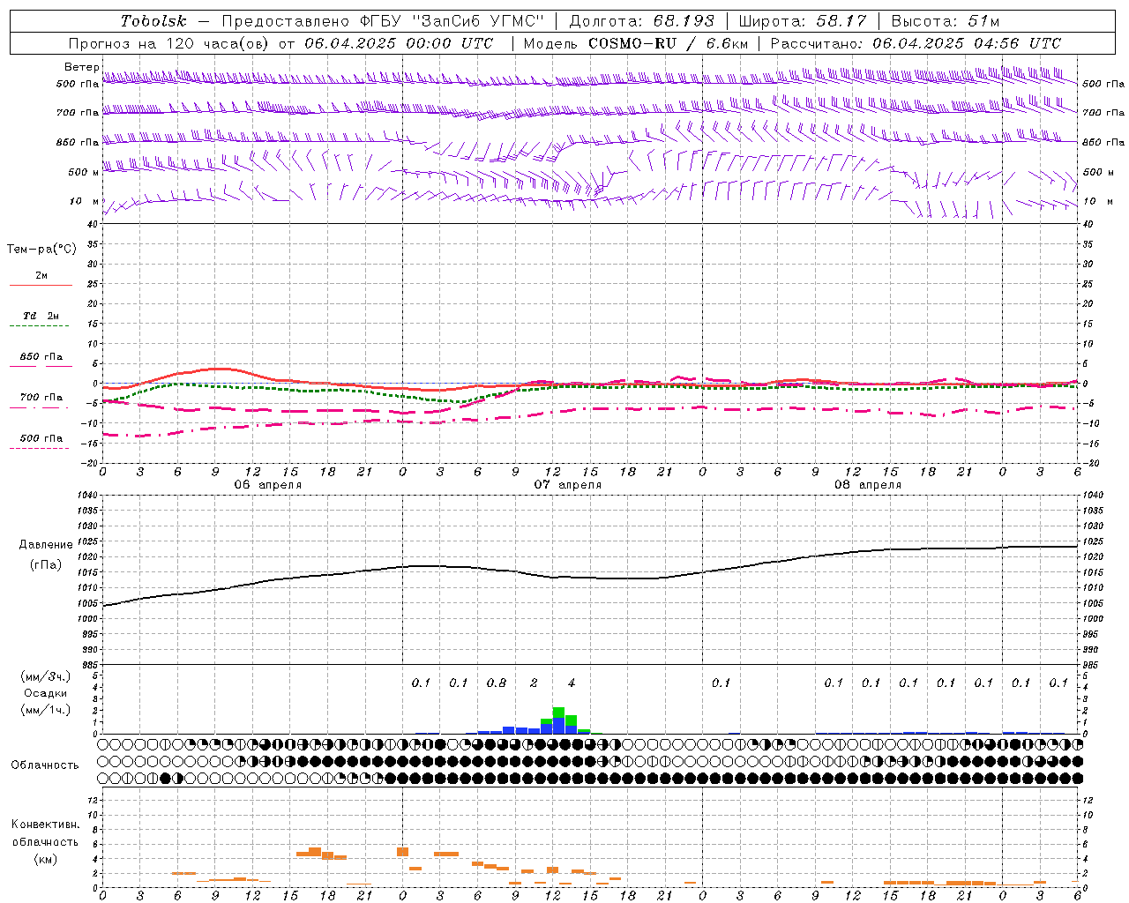This screenshot has height=903, width=1129.
Task: Click the "Конвективн." convective cloud label
Action: (x=45, y=825)
